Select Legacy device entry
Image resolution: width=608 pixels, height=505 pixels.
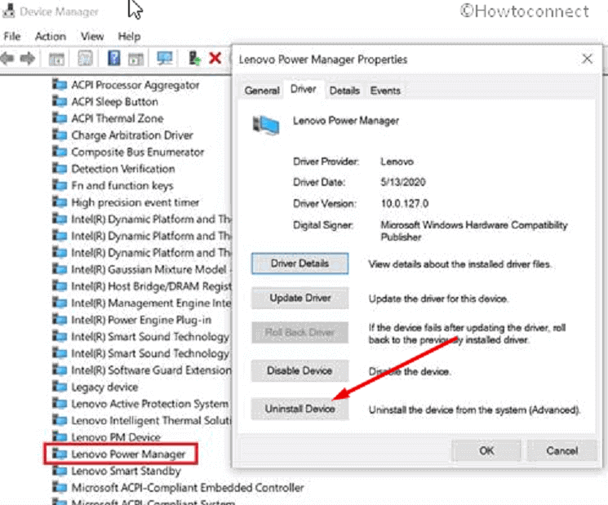click(x=104, y=387)
